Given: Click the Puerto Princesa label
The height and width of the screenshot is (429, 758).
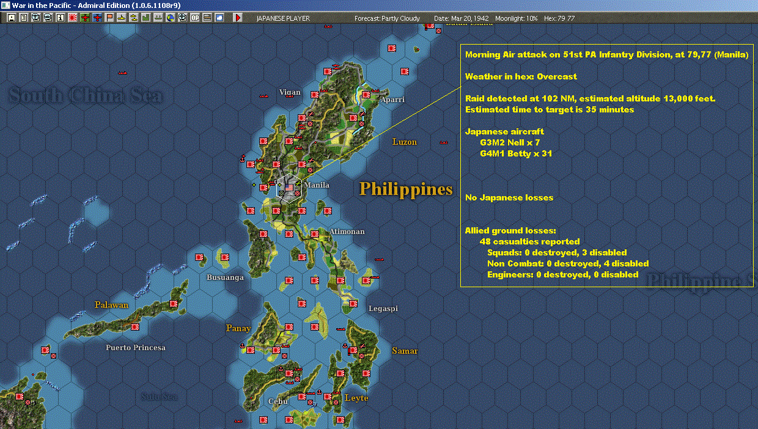Looking at the screenshot, I should [x=136, y=348].
